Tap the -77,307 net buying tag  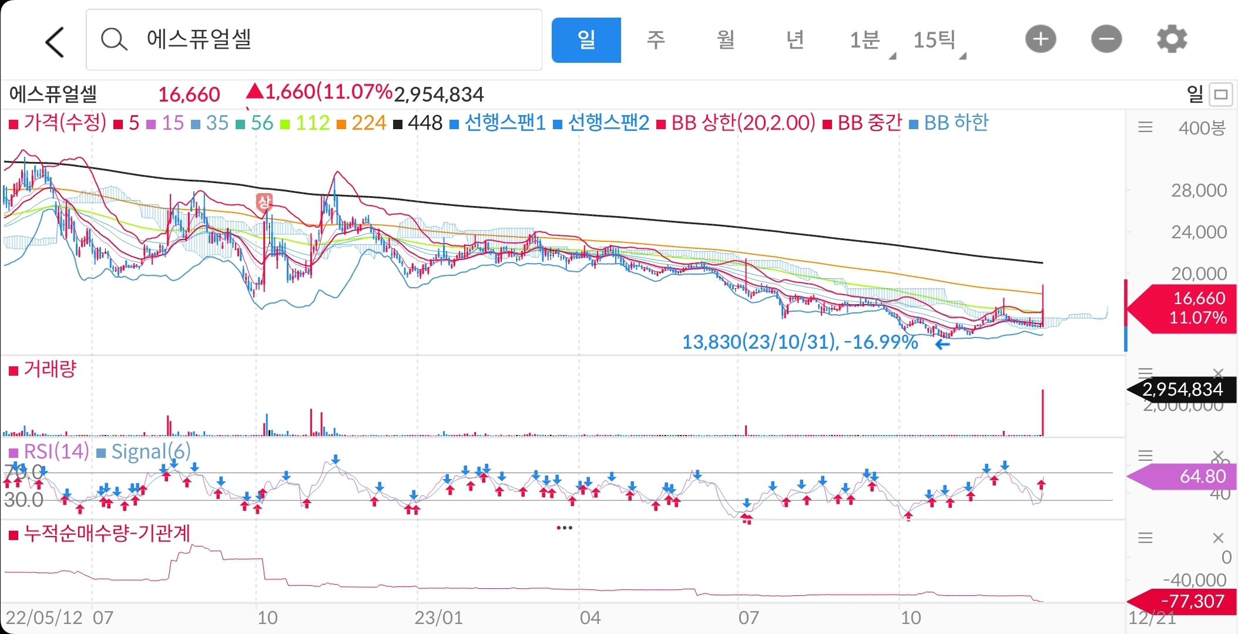[x=1182, y=602]
